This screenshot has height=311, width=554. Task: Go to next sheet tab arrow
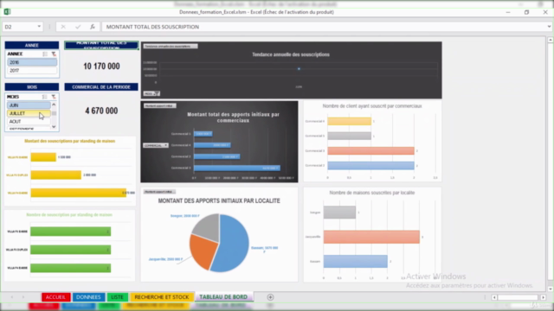[x=23, y=297]
